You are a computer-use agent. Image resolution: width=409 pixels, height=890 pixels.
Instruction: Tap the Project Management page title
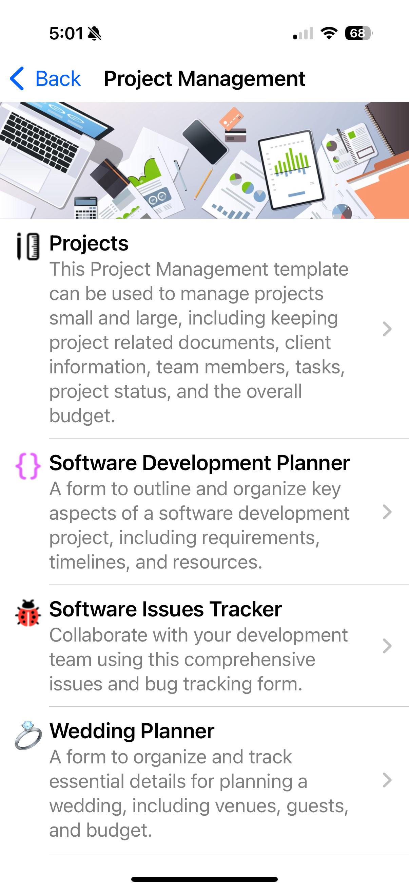pyautogui.click(x=204, y=78)
